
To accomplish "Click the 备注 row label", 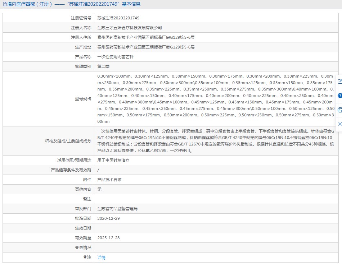I will 87,199.
